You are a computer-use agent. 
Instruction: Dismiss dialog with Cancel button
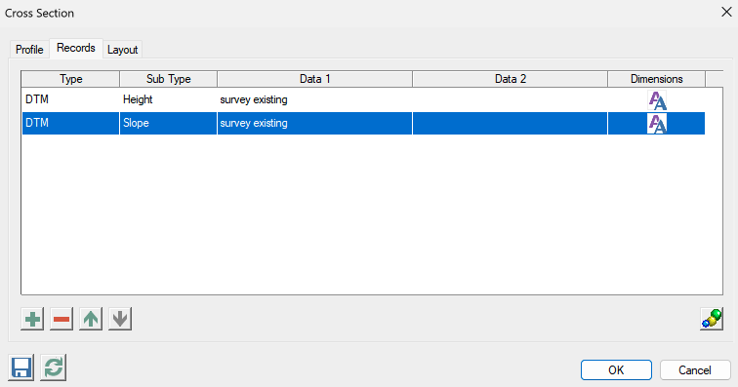point(695,370)
